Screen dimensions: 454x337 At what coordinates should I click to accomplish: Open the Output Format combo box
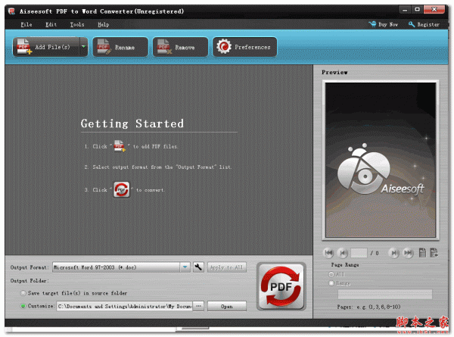tap(121, 267)
